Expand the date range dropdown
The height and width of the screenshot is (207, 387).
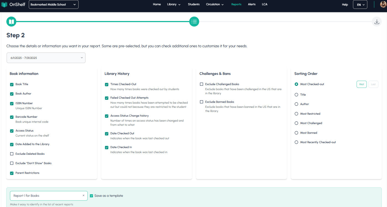(46, 58)
